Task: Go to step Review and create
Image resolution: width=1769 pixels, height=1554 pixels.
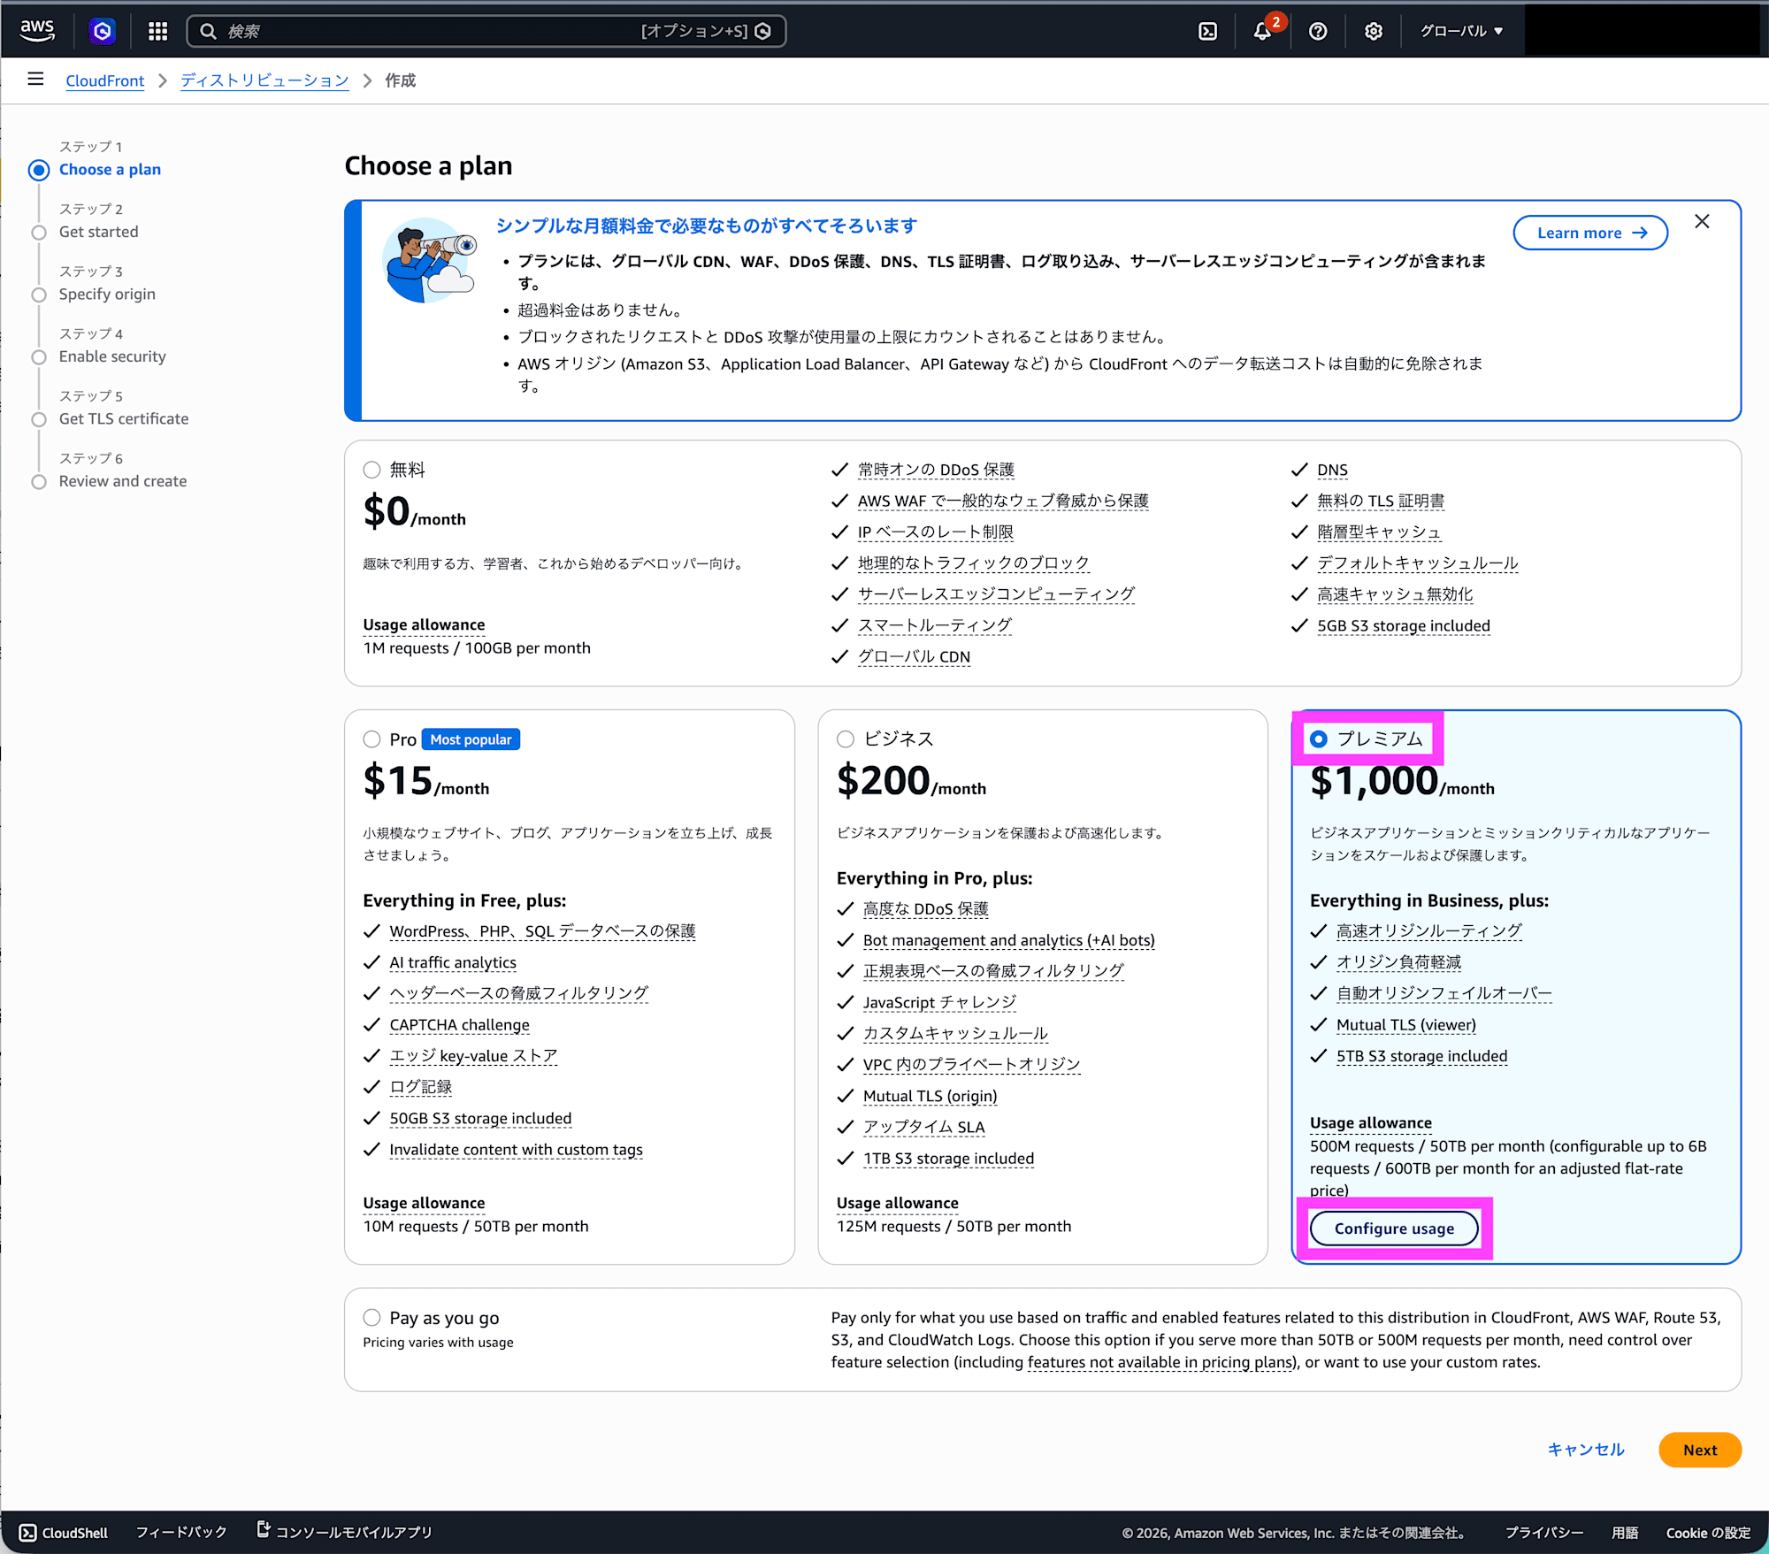Action: tap(123, 481)
